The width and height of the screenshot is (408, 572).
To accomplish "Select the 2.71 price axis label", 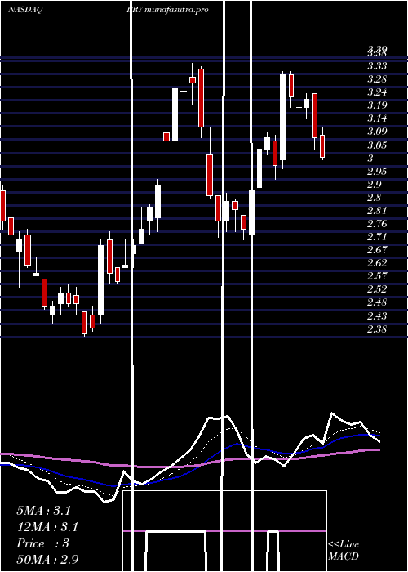I will [x=377, y=237].
